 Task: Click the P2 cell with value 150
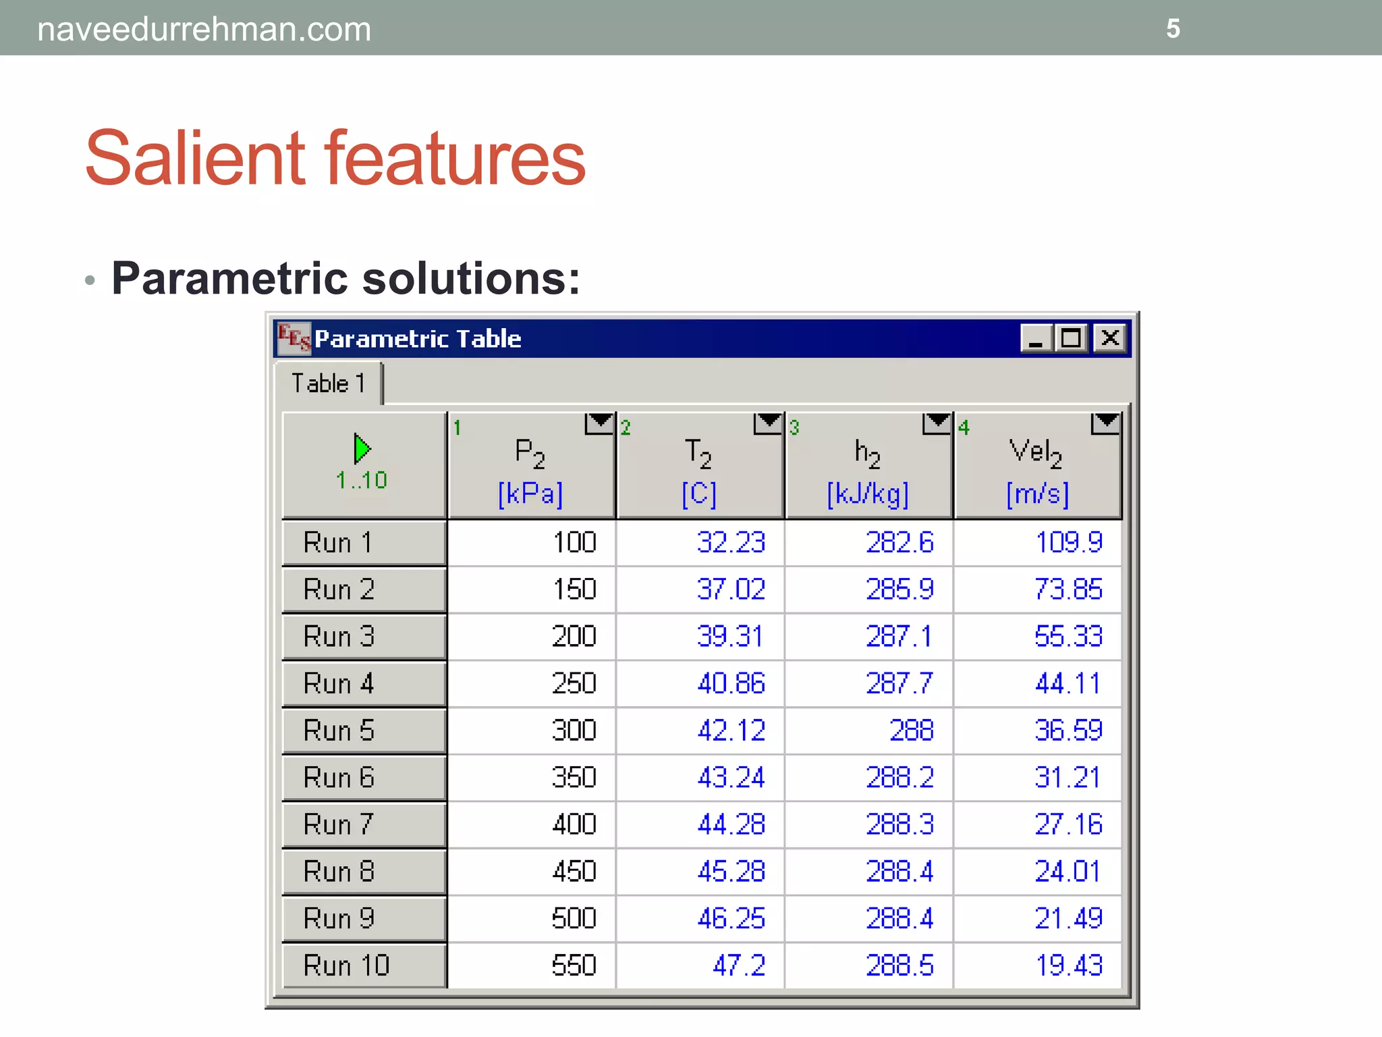click(532, 590)
